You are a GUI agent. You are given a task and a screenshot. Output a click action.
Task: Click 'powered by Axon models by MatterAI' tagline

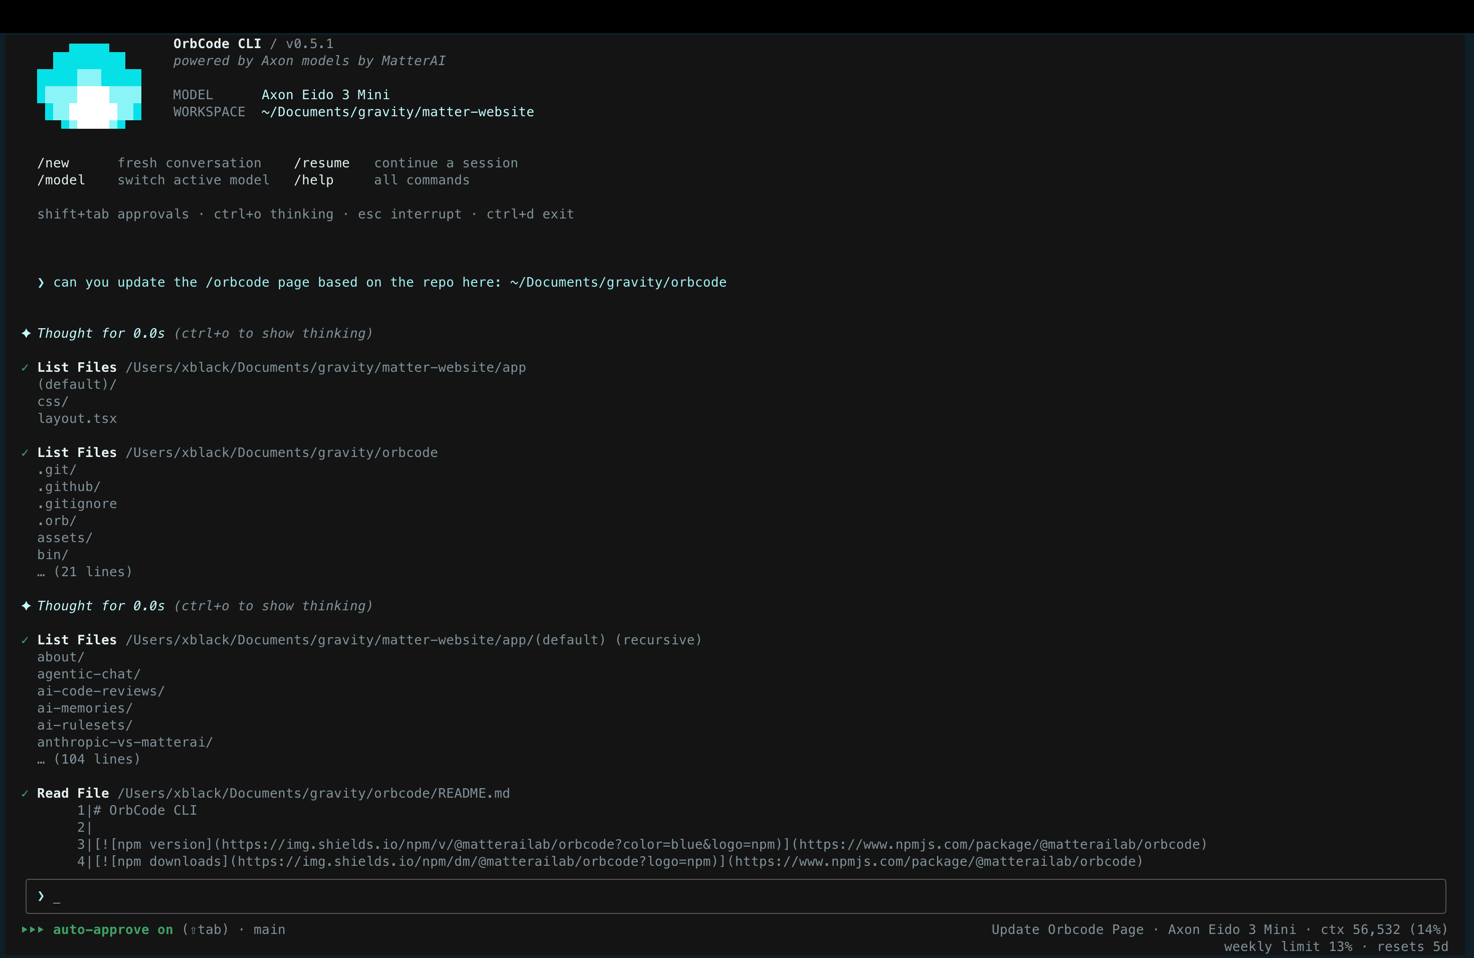coord(310,61)
